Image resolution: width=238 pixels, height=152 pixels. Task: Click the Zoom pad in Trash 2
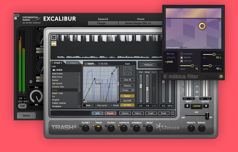[x=127, y=71]
